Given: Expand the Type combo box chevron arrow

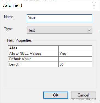Looking at the screenshot, I should click(89, 30).
